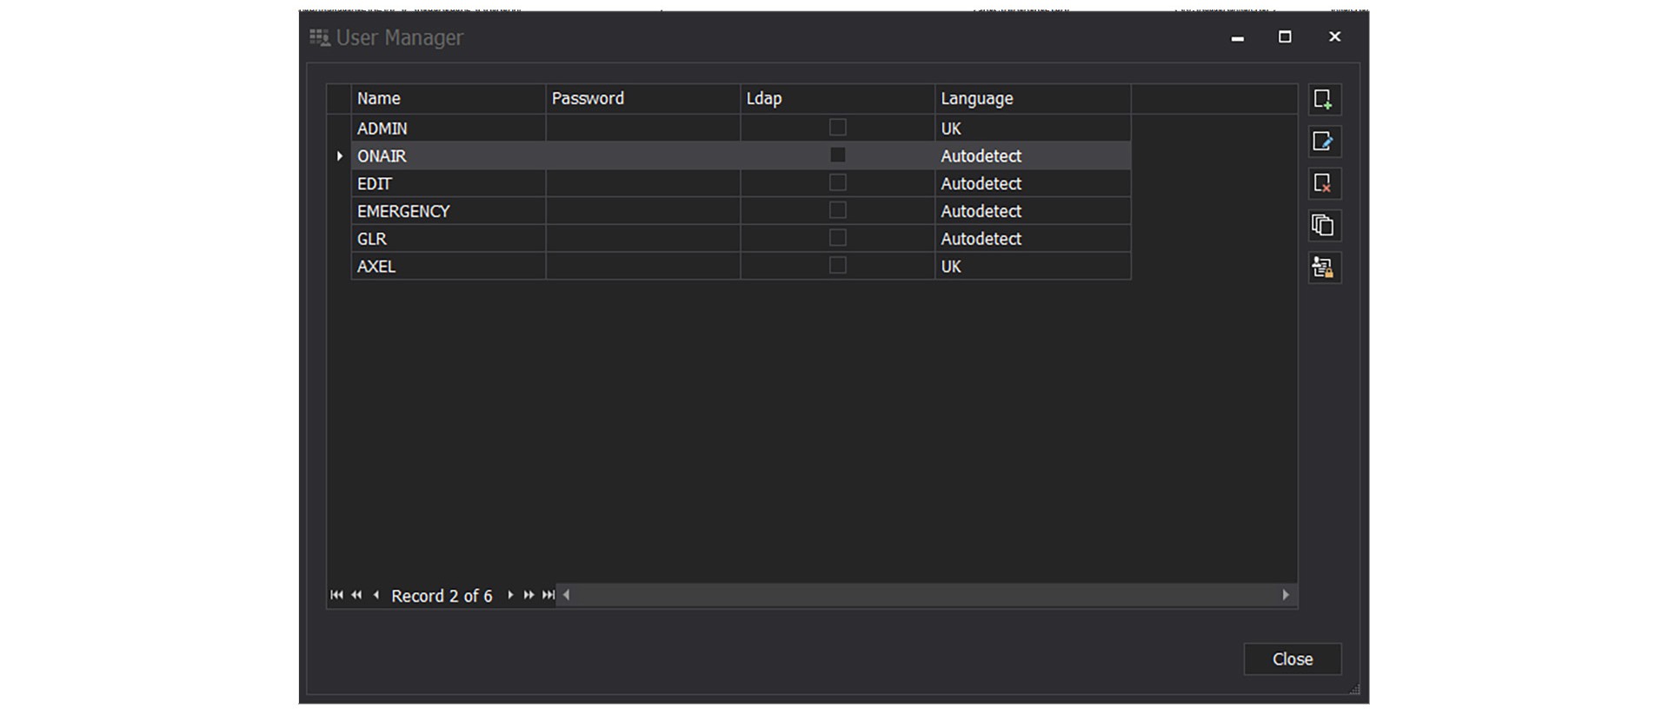Go to the previous record arrow
Image resolution: width=1669 pixels, height=714 pixels.
(376, 595)
